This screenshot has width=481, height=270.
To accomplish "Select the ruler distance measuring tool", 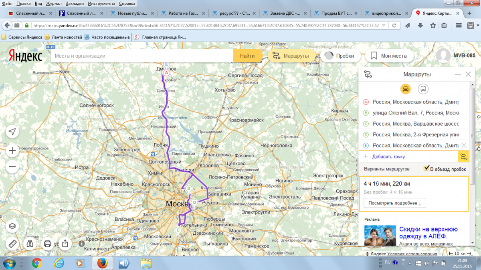I will point(12,244).
